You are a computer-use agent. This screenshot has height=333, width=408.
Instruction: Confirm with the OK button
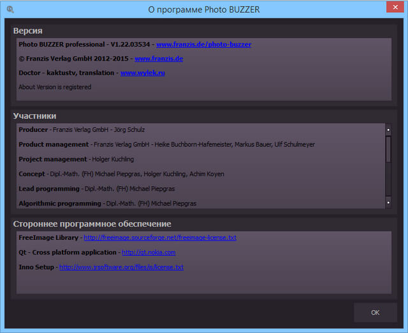tap(375, 313)
